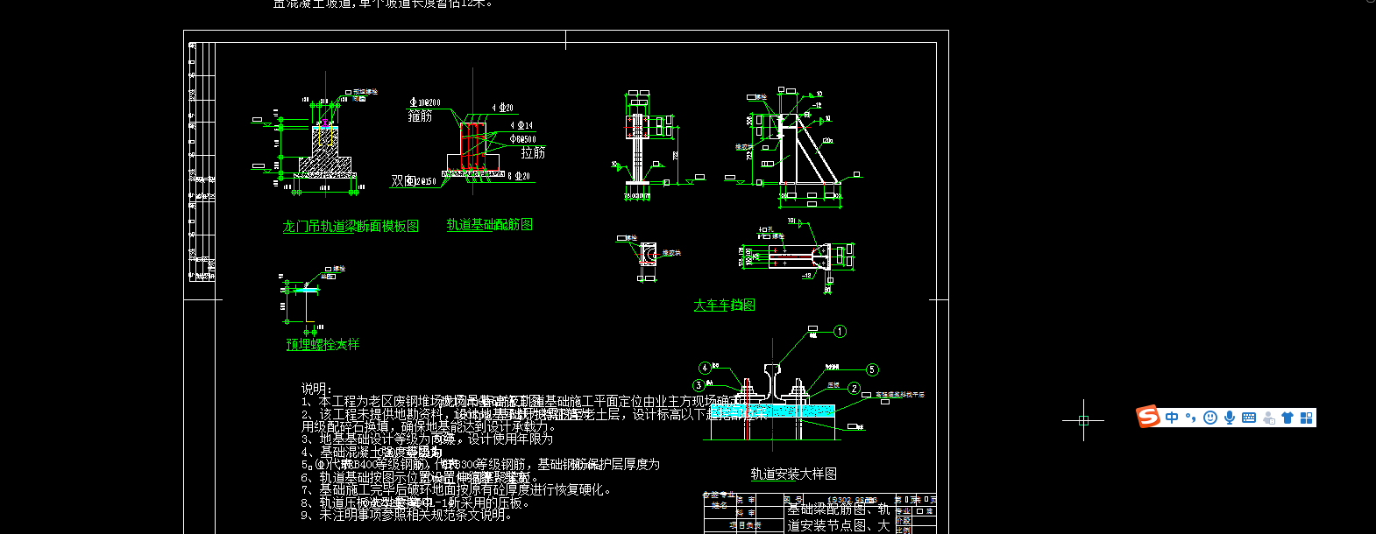Select drawing title '龙门吊轨道梁断面模板图'
Screen dimensions: 1376x534
pyautogui.click(x=351, y=227)
